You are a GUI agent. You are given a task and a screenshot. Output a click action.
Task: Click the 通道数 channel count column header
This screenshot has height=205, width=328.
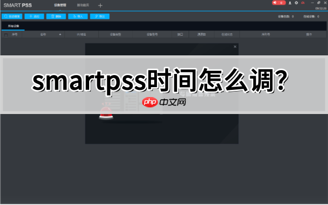click(x=201, y=35)
